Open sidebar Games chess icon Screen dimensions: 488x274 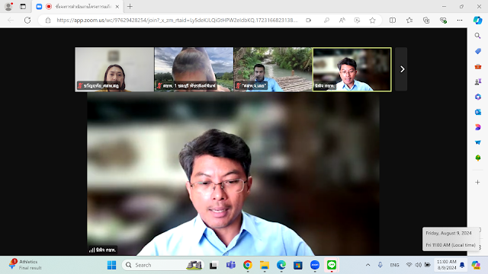478,81
